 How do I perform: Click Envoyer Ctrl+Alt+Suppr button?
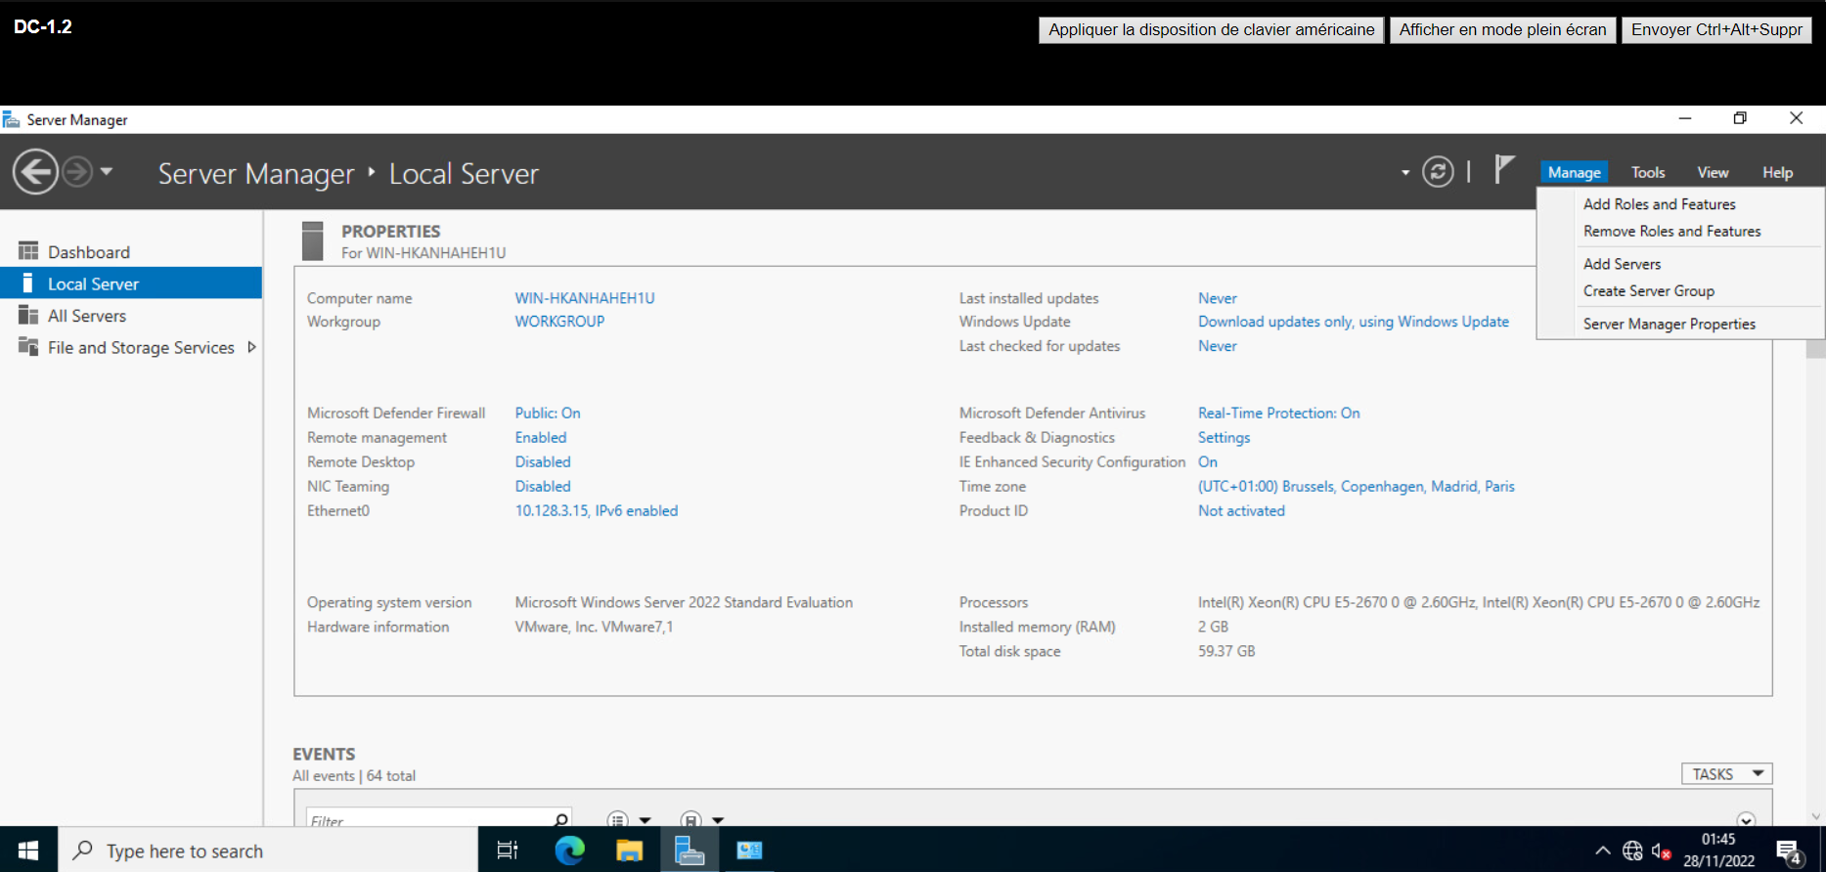[x=1716, y=29]
